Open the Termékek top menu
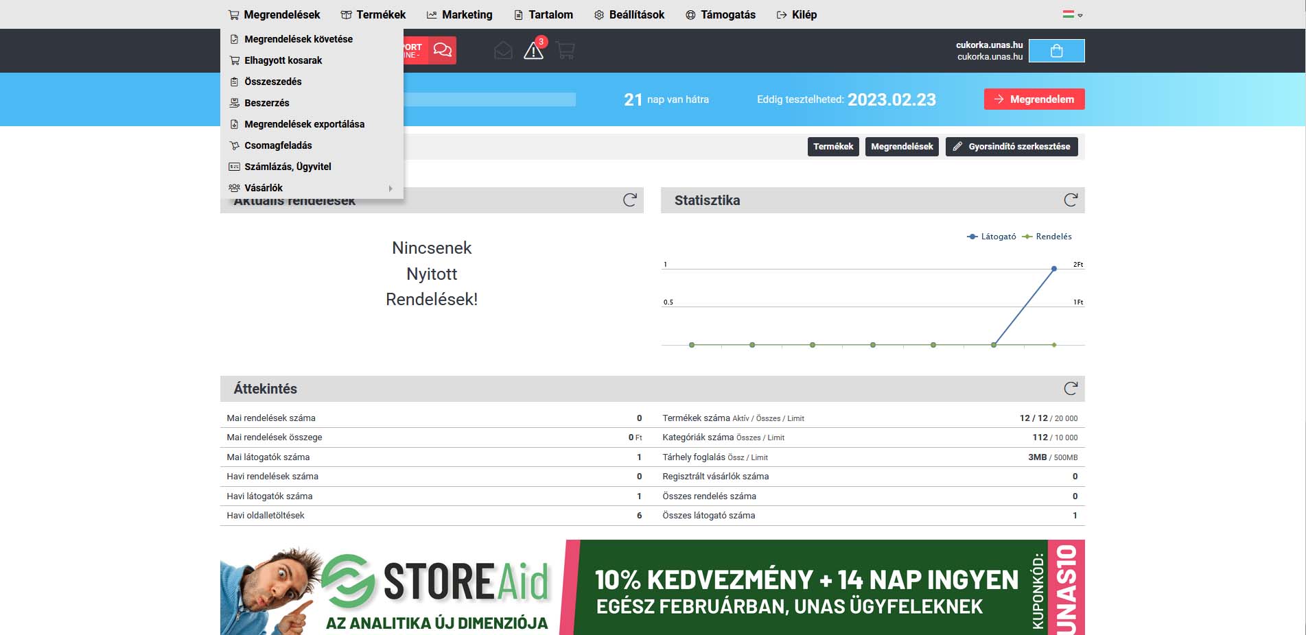The width and height of the screenshot is (1306, 635). (x=373, y=14)
